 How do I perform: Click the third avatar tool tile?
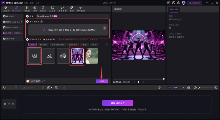point(63,56)
